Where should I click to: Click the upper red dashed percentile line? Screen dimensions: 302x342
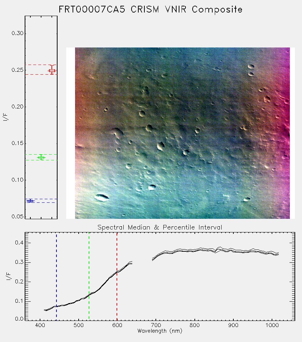tap(41, 65)
